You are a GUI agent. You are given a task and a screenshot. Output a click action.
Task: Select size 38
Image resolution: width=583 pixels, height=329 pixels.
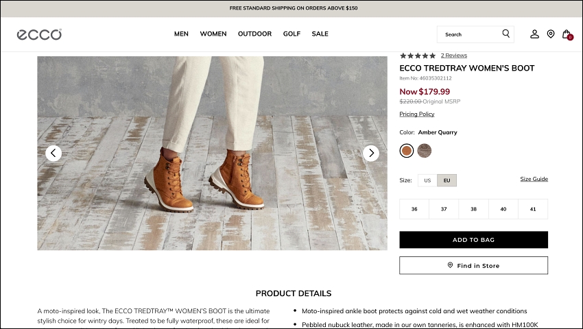pos(473,209)
